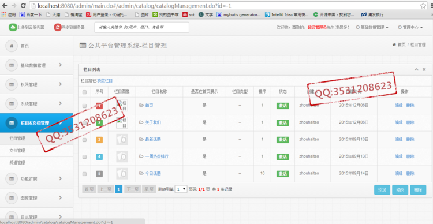Click the 栏目名称 column header

[x=159, y=92]
